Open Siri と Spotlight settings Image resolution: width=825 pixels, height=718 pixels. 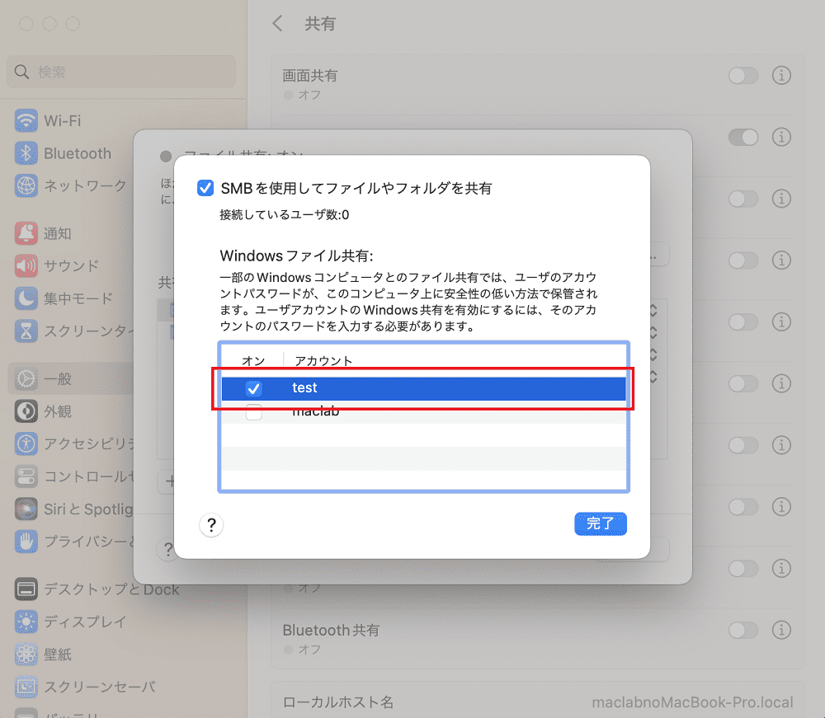(x=73, y=509)
